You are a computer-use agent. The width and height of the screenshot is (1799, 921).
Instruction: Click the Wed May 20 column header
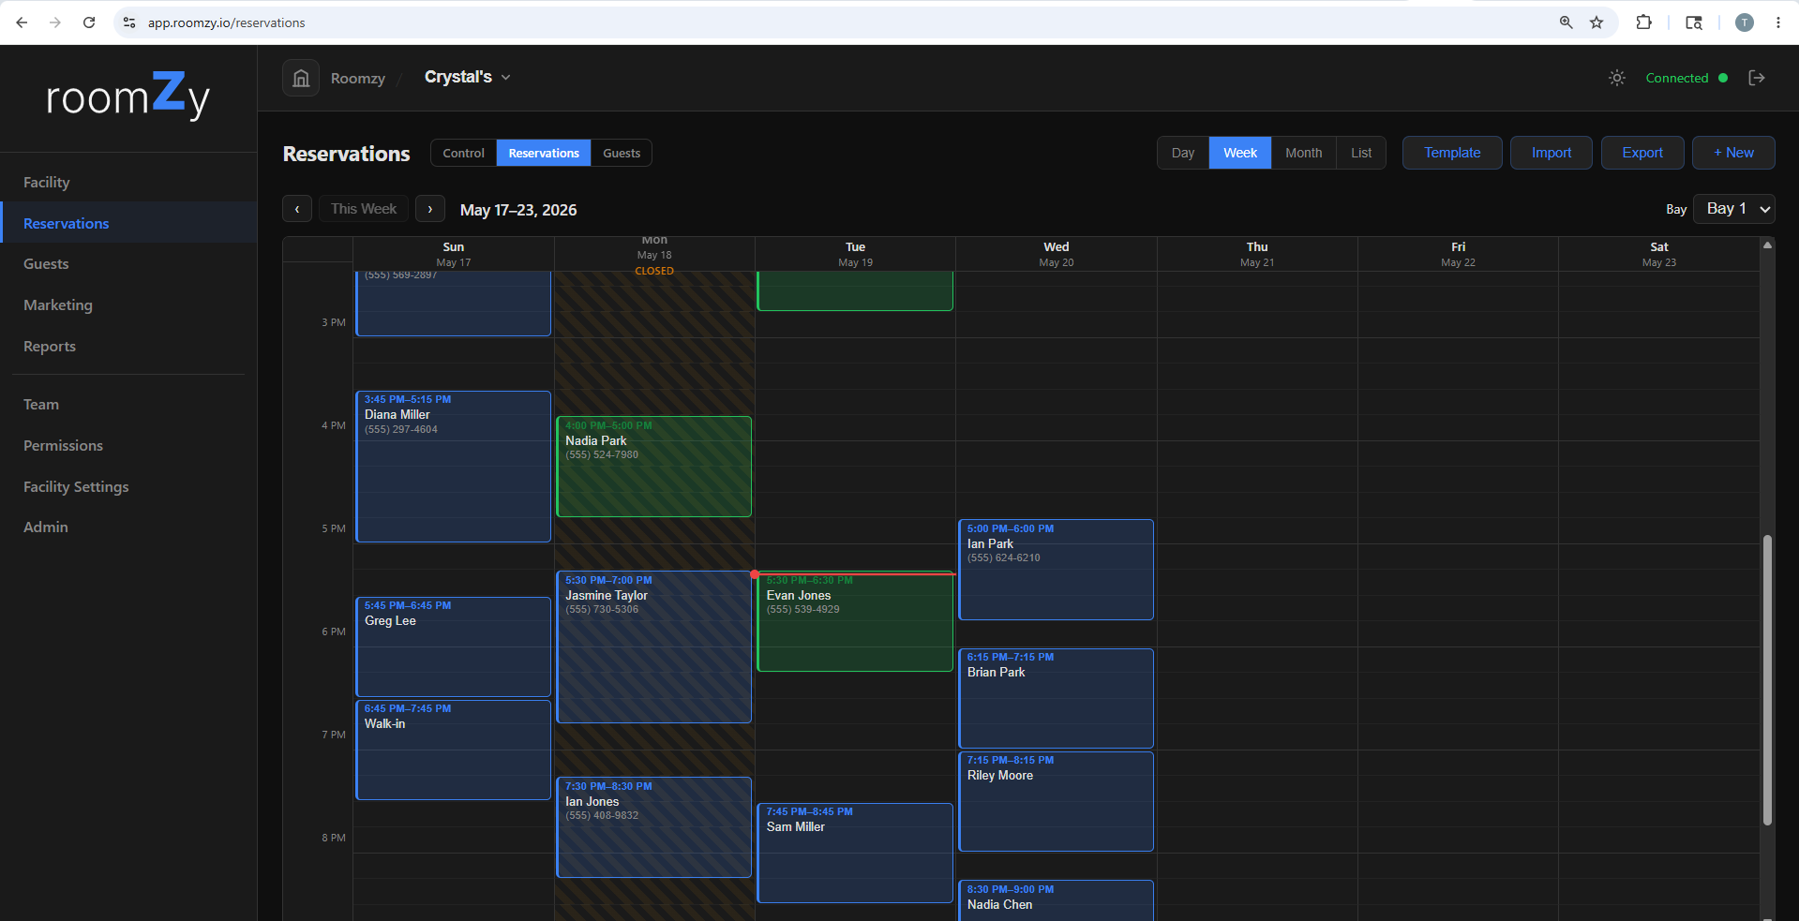(1057, 254)
